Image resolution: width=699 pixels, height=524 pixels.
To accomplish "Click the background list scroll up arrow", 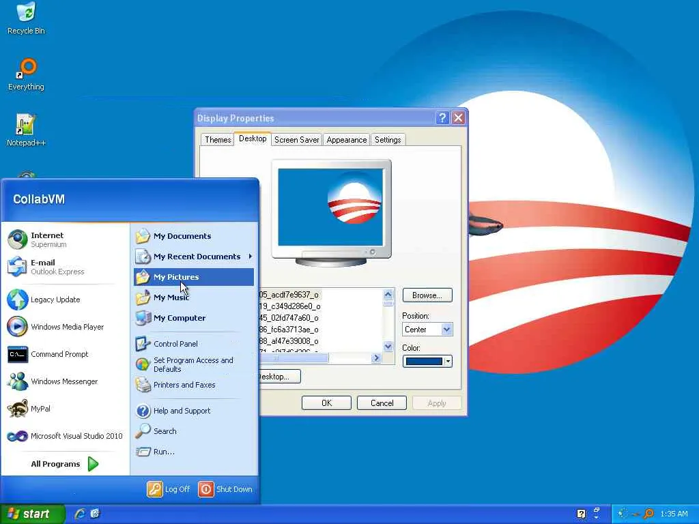I will (x=388, y=294).
